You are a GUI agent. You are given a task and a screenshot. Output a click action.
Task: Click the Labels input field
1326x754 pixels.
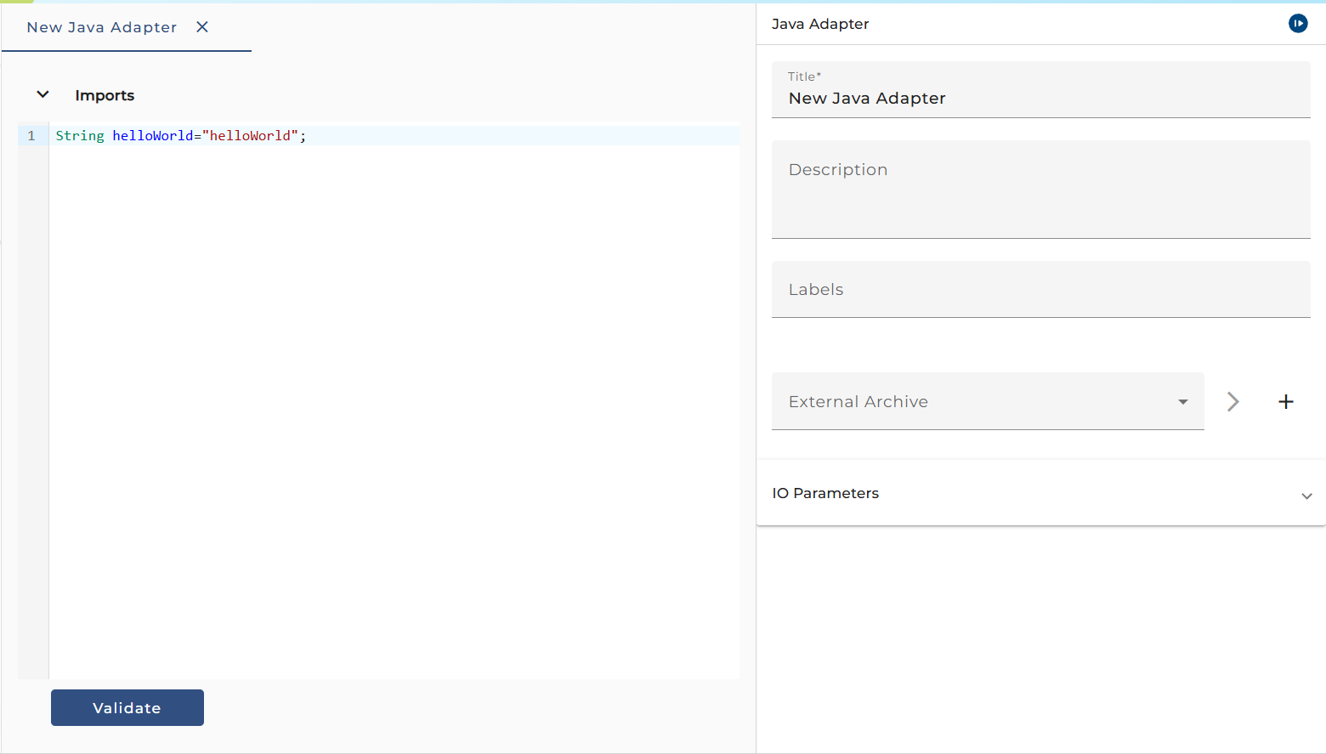pyautogui.click(x=1040, y=289)
